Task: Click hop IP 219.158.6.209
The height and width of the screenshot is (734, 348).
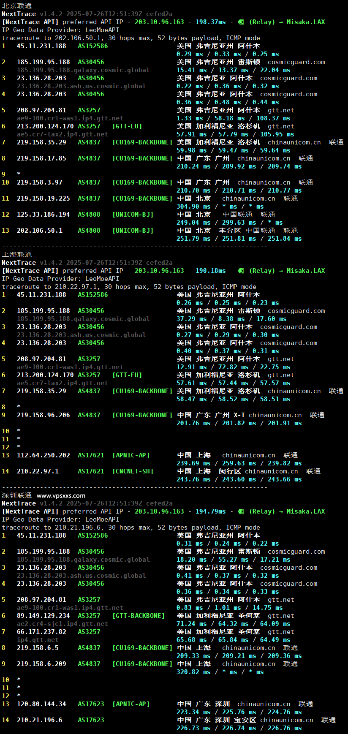Action: tap(41, 664)
